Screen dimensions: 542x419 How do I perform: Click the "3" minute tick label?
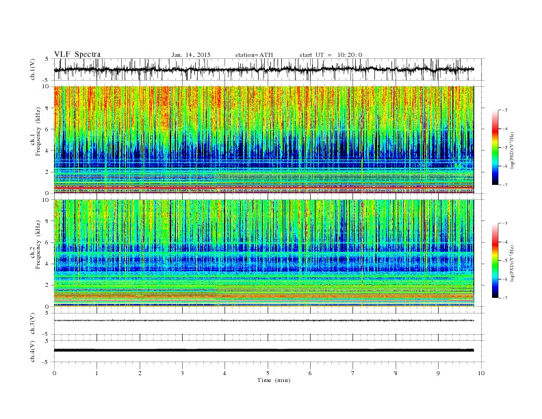(182, 373)
